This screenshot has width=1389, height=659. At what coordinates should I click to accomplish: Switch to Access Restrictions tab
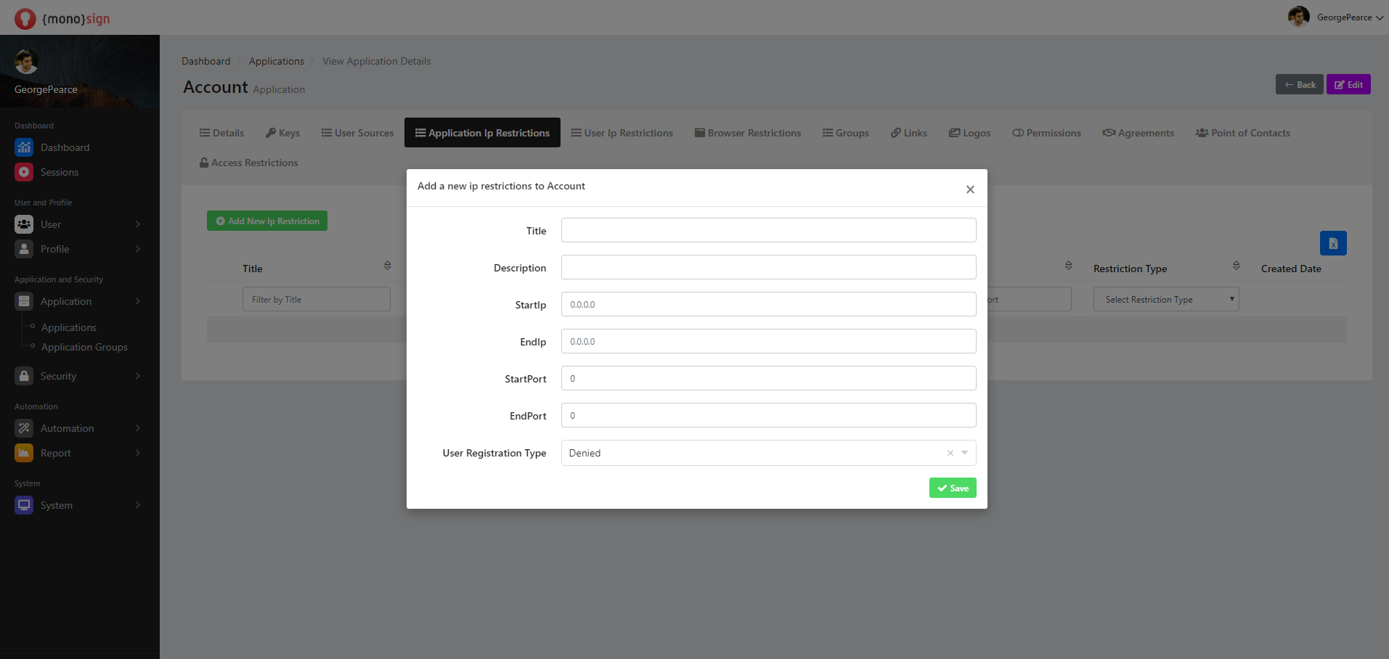[x=248, y=163]
